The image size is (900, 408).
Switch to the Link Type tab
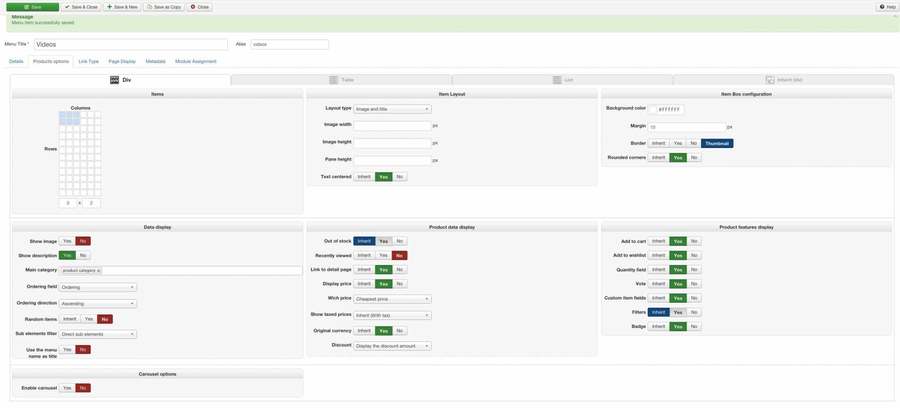click(89, 62)
